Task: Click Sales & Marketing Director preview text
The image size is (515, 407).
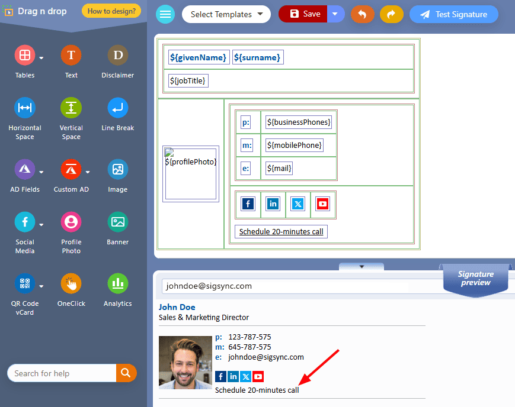Action: [x=204, y=318]
